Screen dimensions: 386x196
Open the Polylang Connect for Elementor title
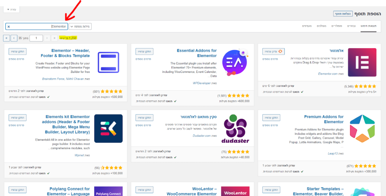pos(68,191)
